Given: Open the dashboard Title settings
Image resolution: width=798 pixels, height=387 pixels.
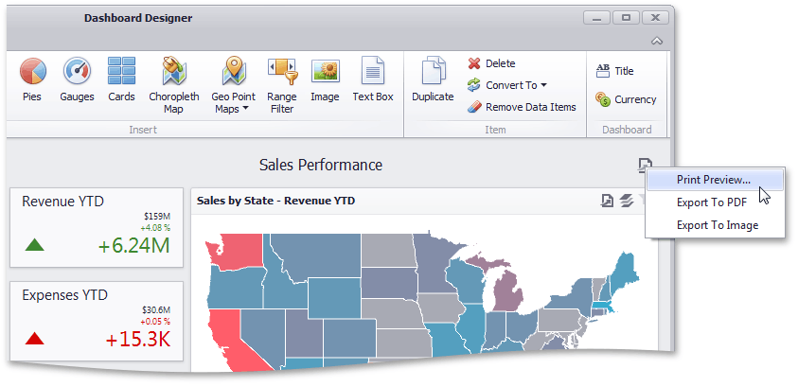Looking at the screenshot, I should pyautogui.click(x=614, y=71).
